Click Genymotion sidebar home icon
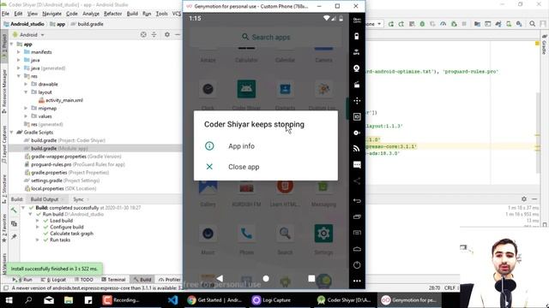The width and height of the screenshot is (549, 308). coord(357,249)
